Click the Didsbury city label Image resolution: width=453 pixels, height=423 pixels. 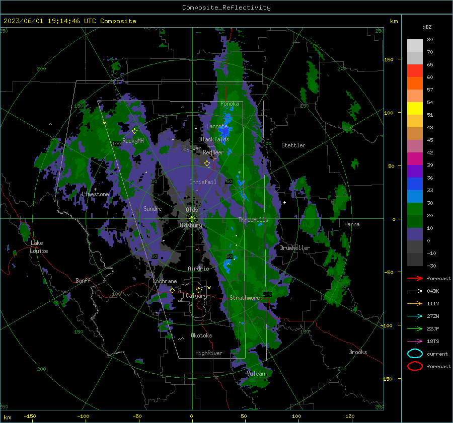coord(190,225)
